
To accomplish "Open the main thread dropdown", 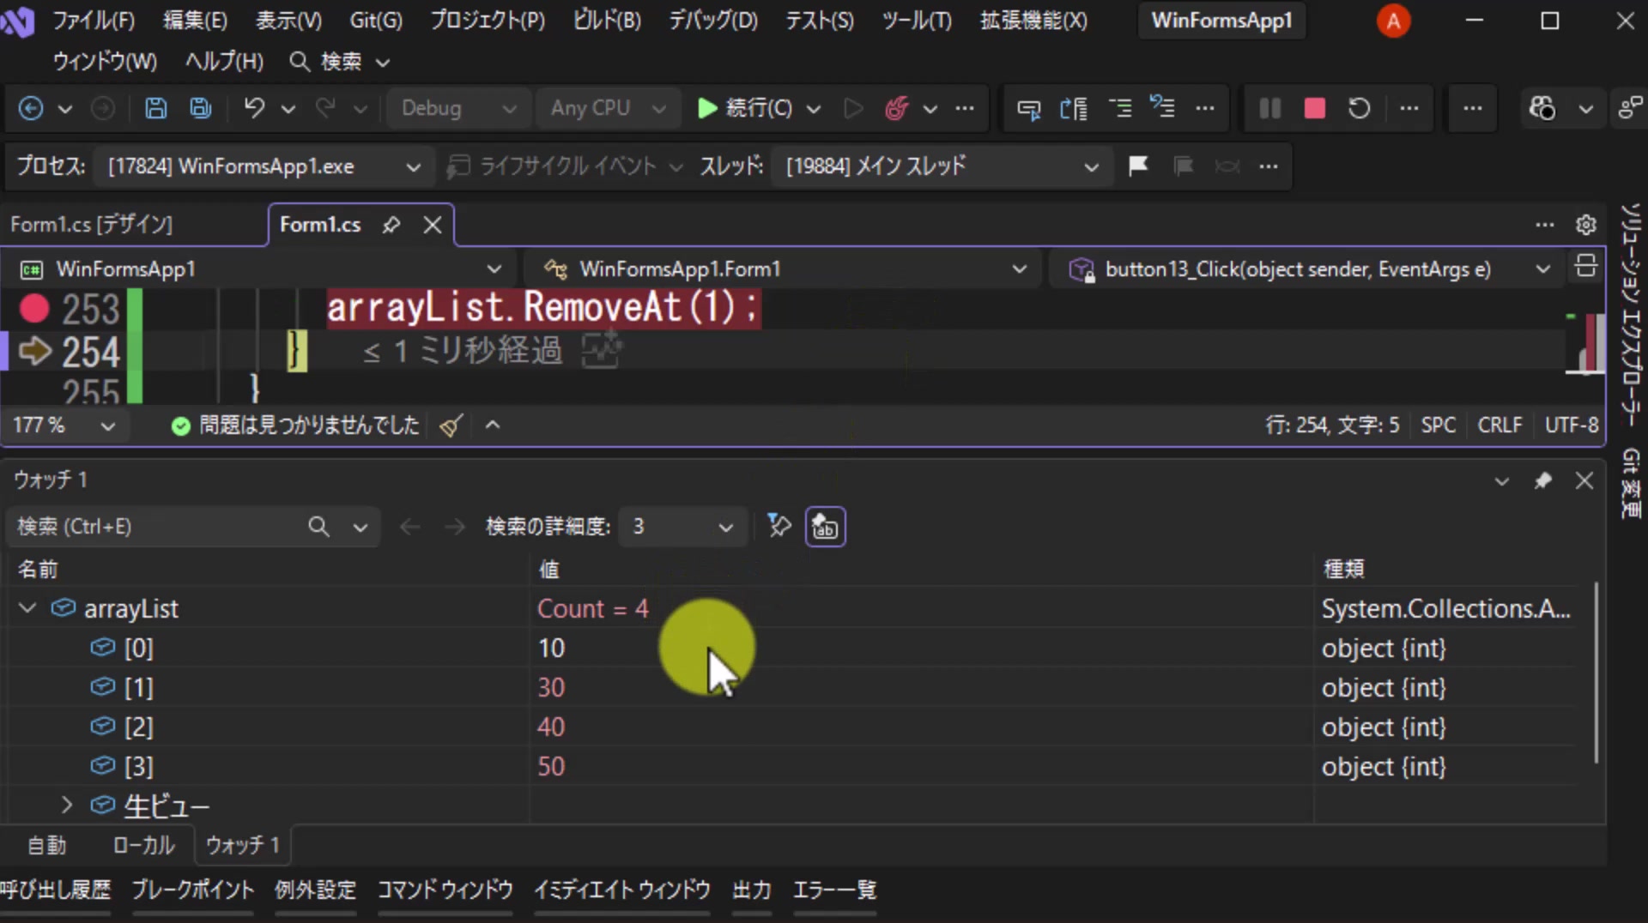I will 942,166.
